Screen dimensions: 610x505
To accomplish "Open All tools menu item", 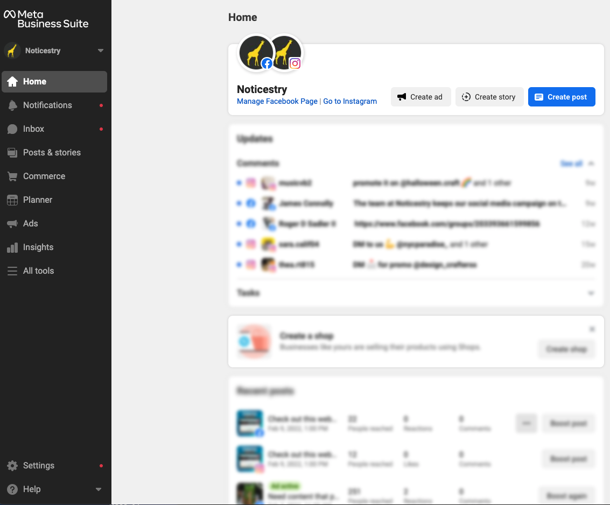I will pos(38,271).
